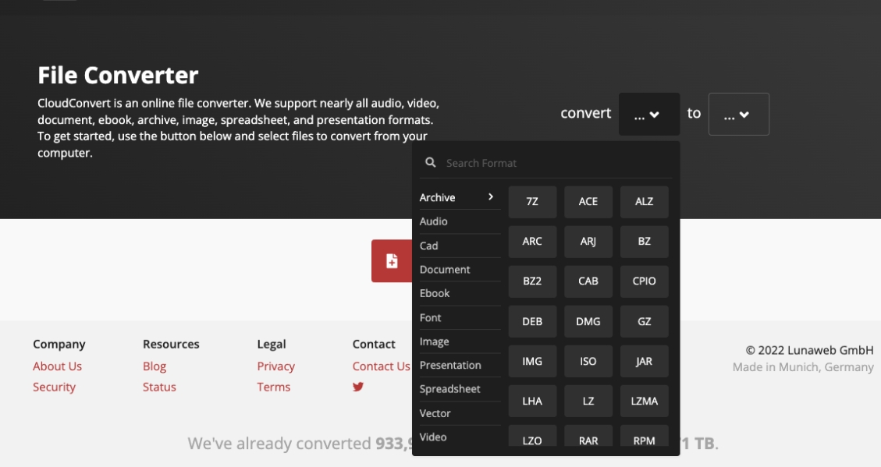This screenshot has height=467, width=881.
Task: Select the IMG format
Action: [532, 361]
